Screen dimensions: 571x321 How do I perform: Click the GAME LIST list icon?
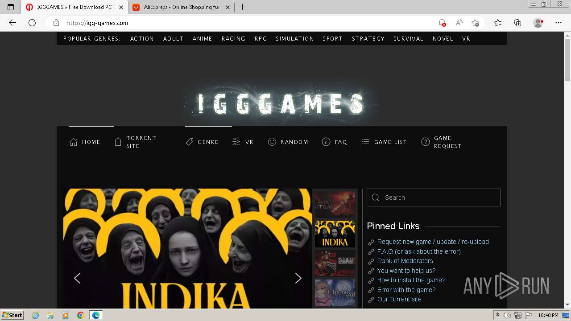click(x=365, y=142)
